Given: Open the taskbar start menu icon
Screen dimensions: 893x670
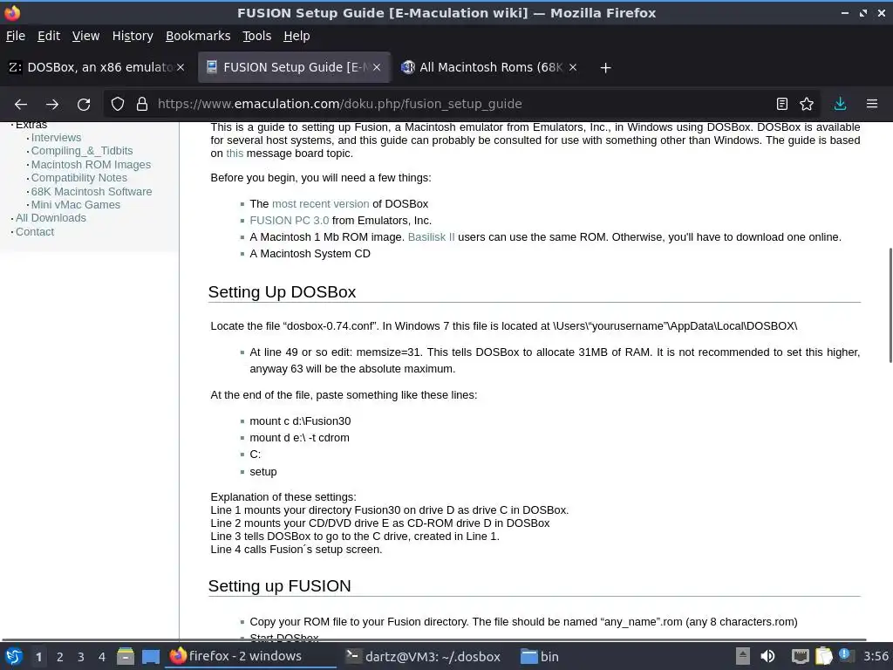Looking at the screenshot, I should point(14,656).
